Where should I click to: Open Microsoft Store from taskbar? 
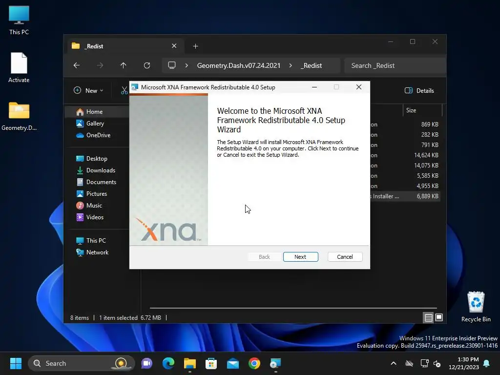pyautogui.click(x=211, y=363)
